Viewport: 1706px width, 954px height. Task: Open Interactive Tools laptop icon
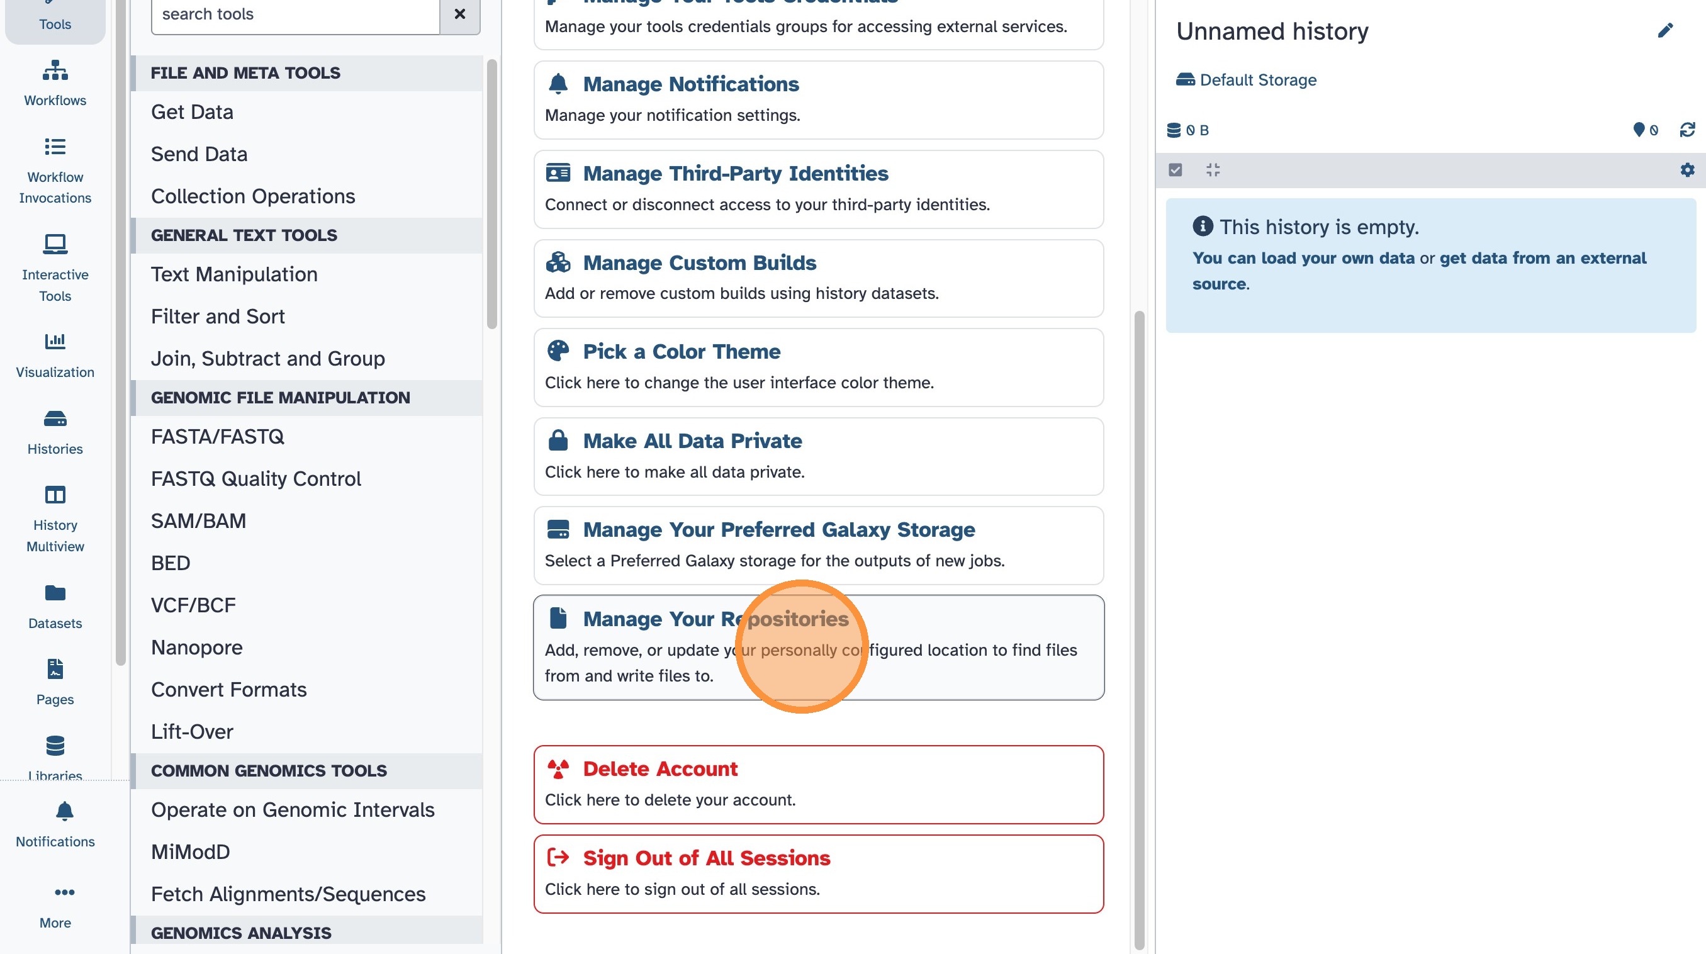[55, 244]
